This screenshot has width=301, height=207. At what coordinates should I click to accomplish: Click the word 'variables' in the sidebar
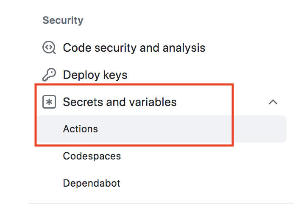click(x=153, y=102)
